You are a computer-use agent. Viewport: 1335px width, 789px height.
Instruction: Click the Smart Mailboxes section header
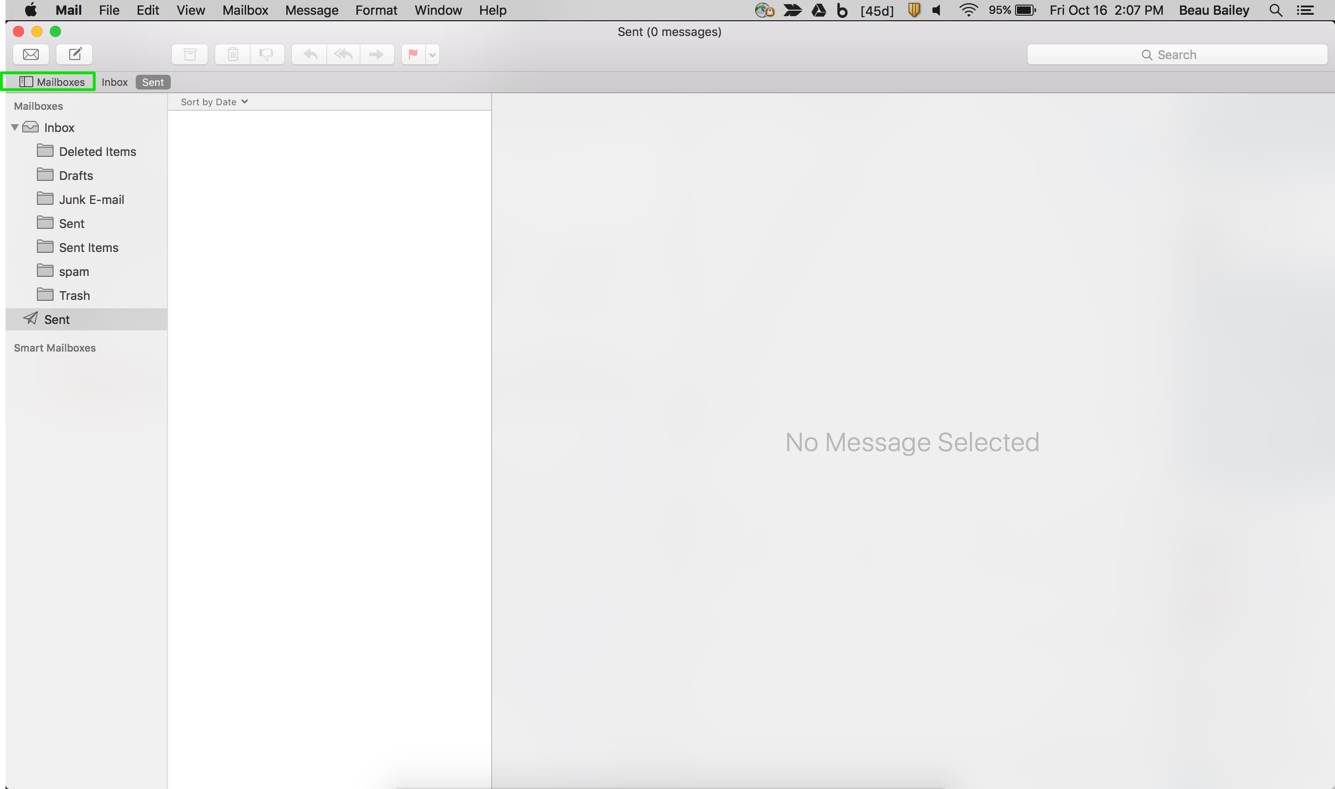point(55,348)
